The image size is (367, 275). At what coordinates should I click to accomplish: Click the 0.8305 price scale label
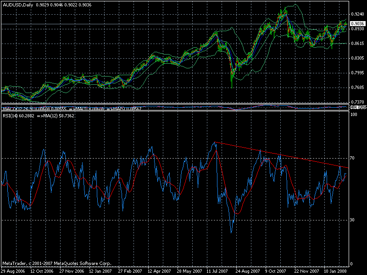point(358,58)
